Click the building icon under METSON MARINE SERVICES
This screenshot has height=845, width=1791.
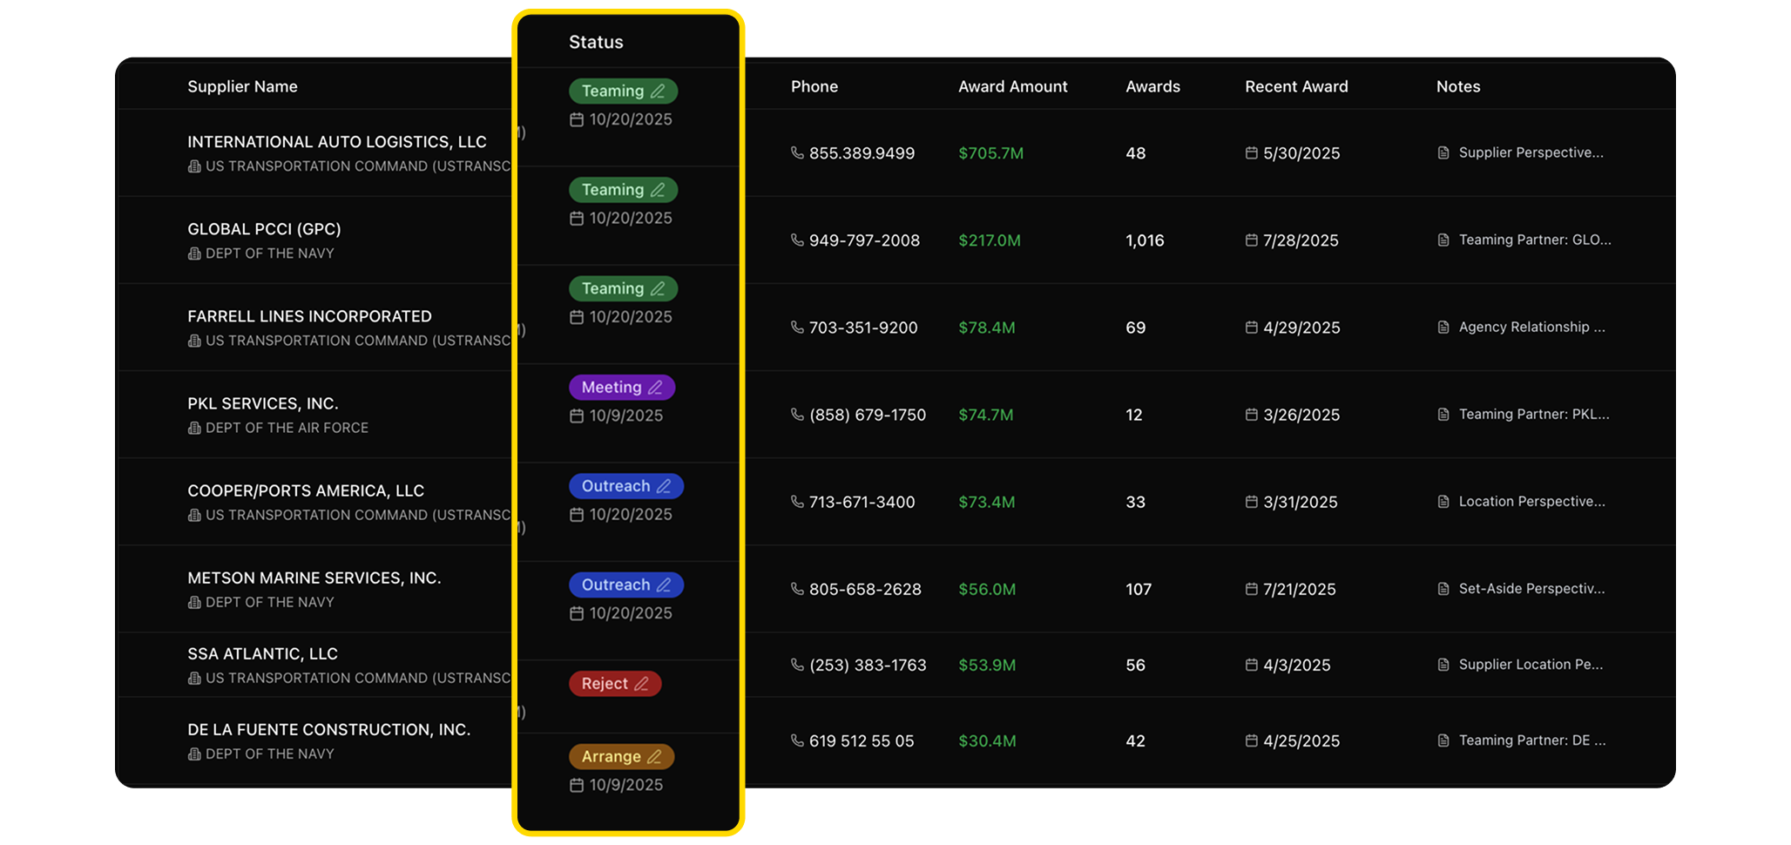194,602
